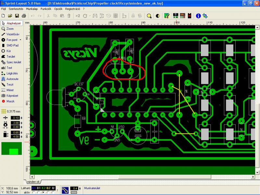
Task: Set layer K1 as active
Action: (x=34, y=192)
